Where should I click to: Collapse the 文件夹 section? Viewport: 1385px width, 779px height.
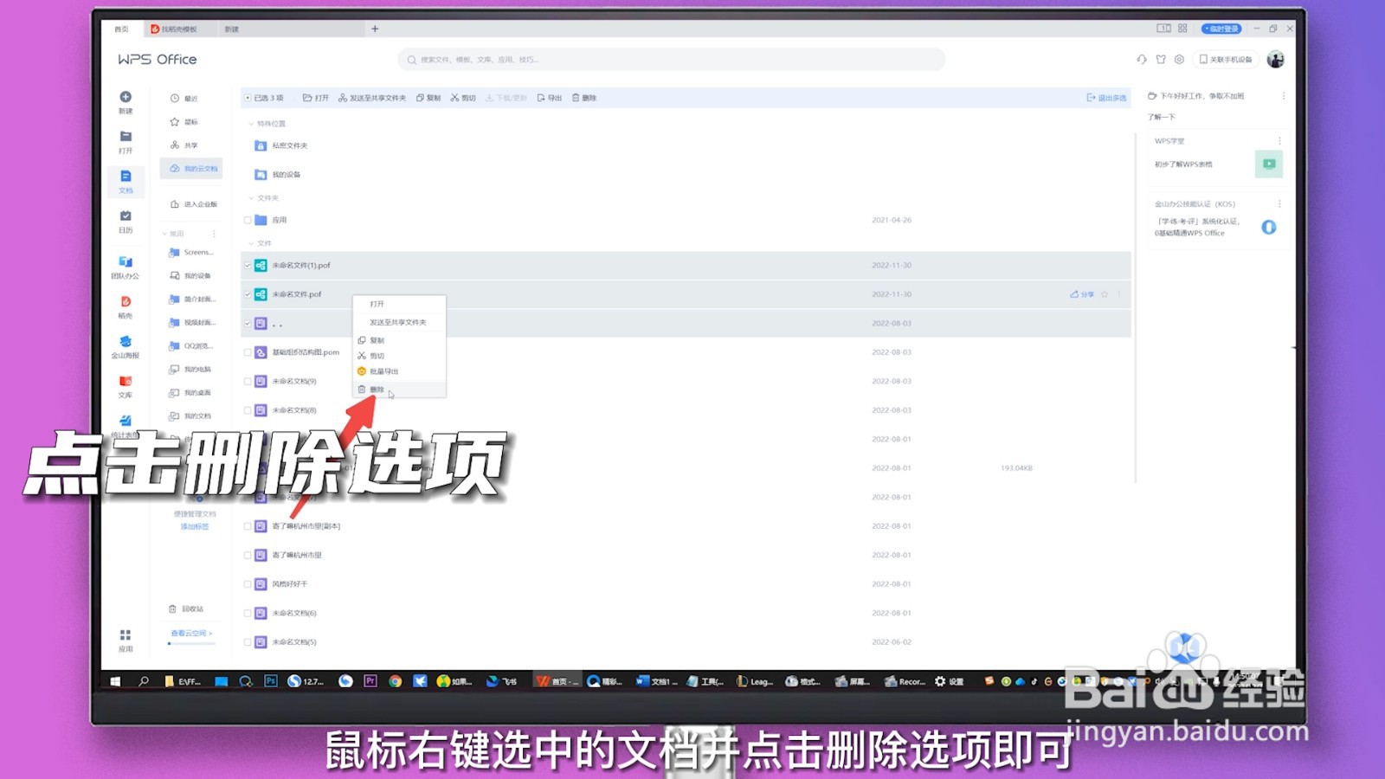click(x=252, y=198)
